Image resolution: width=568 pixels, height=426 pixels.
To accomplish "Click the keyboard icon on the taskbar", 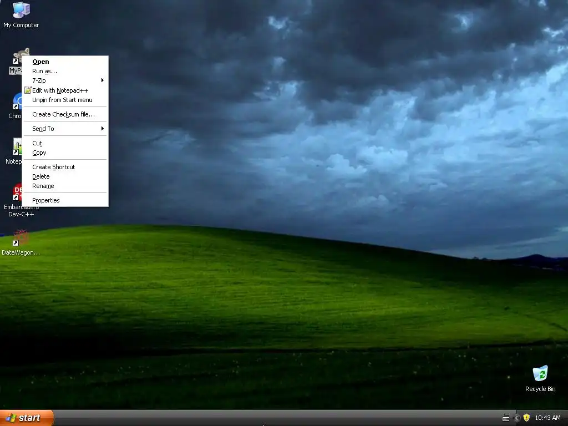I will pyautogui.click(x=506, y=418).
